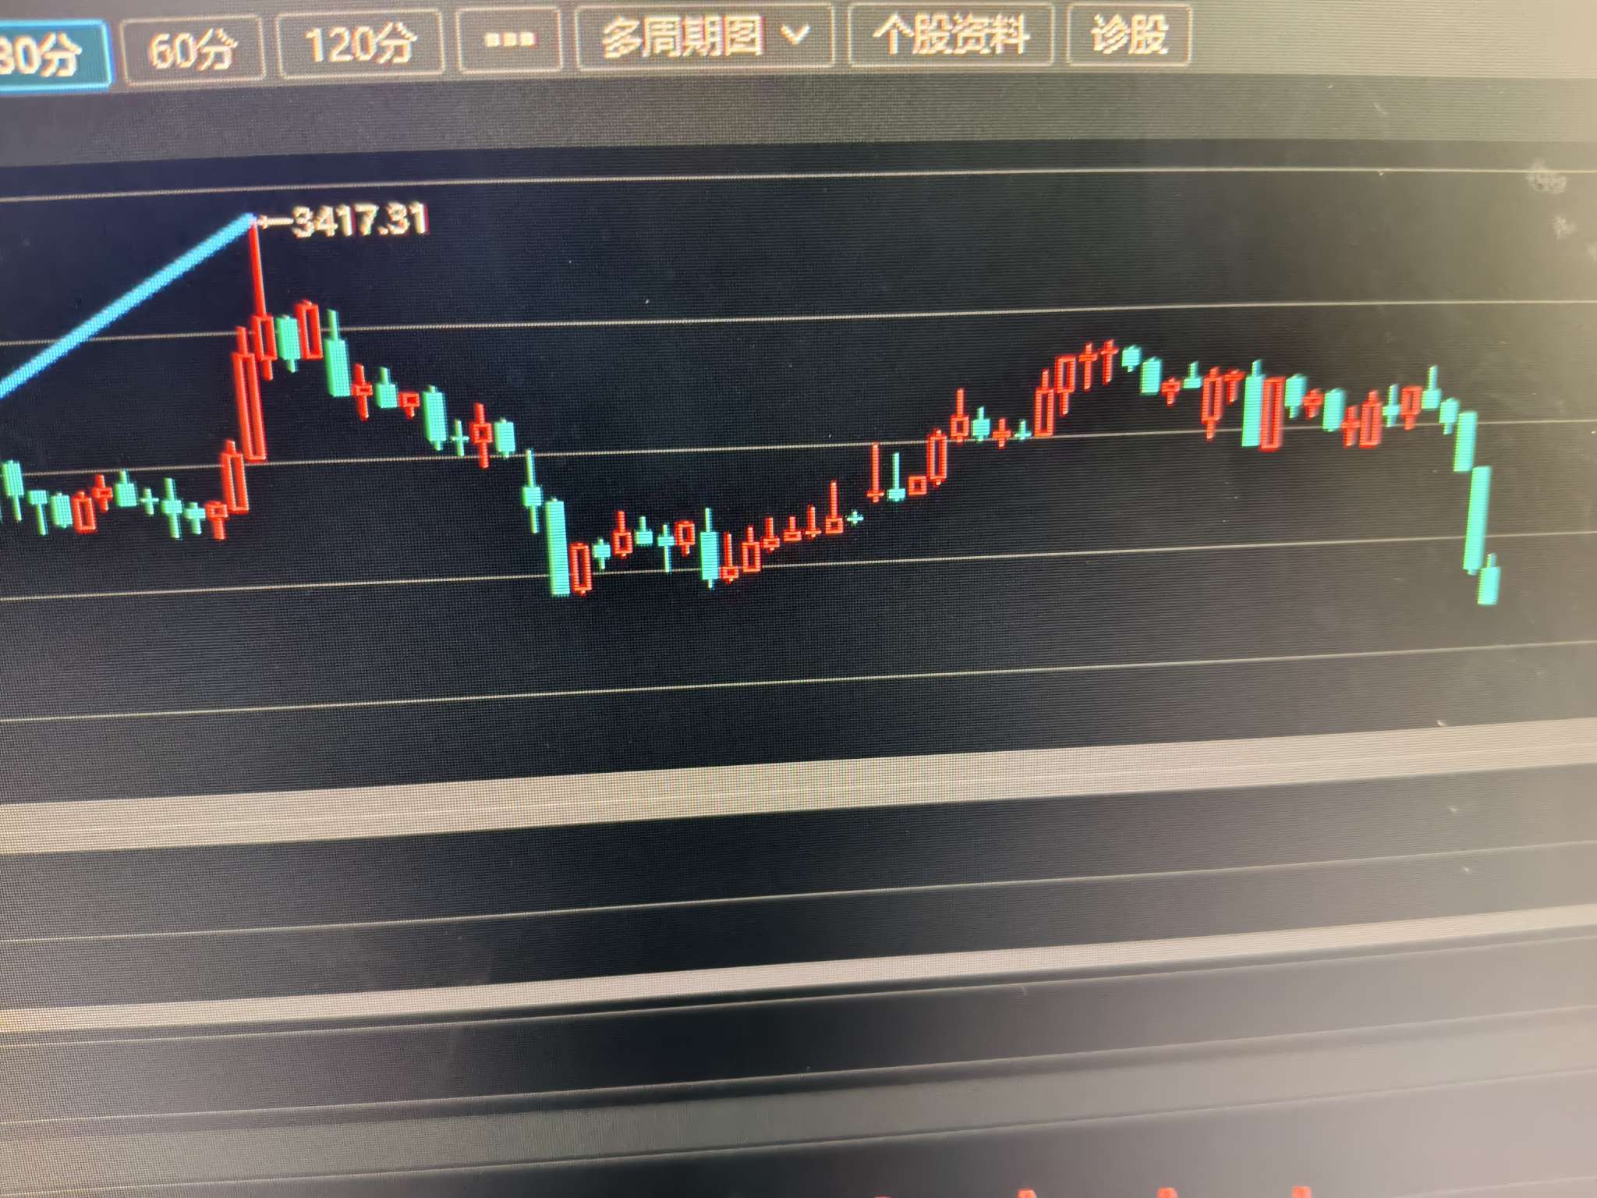This screenshot has height=1198, width=1597.
Task: Open the 120分 timeframe tab
Action: [360, 44]
